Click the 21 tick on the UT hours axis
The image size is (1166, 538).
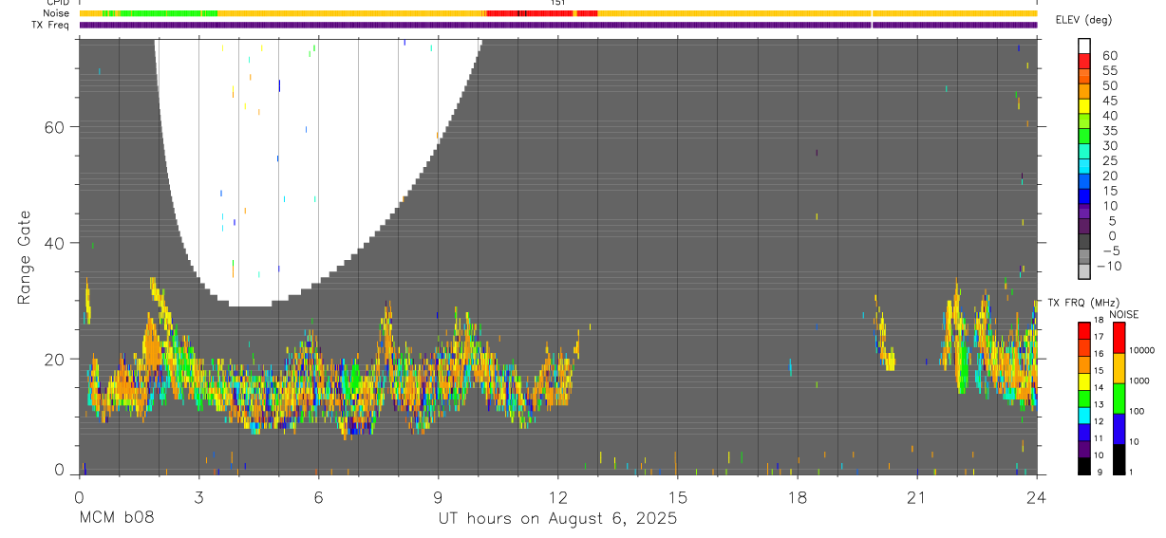pos(917,496)
